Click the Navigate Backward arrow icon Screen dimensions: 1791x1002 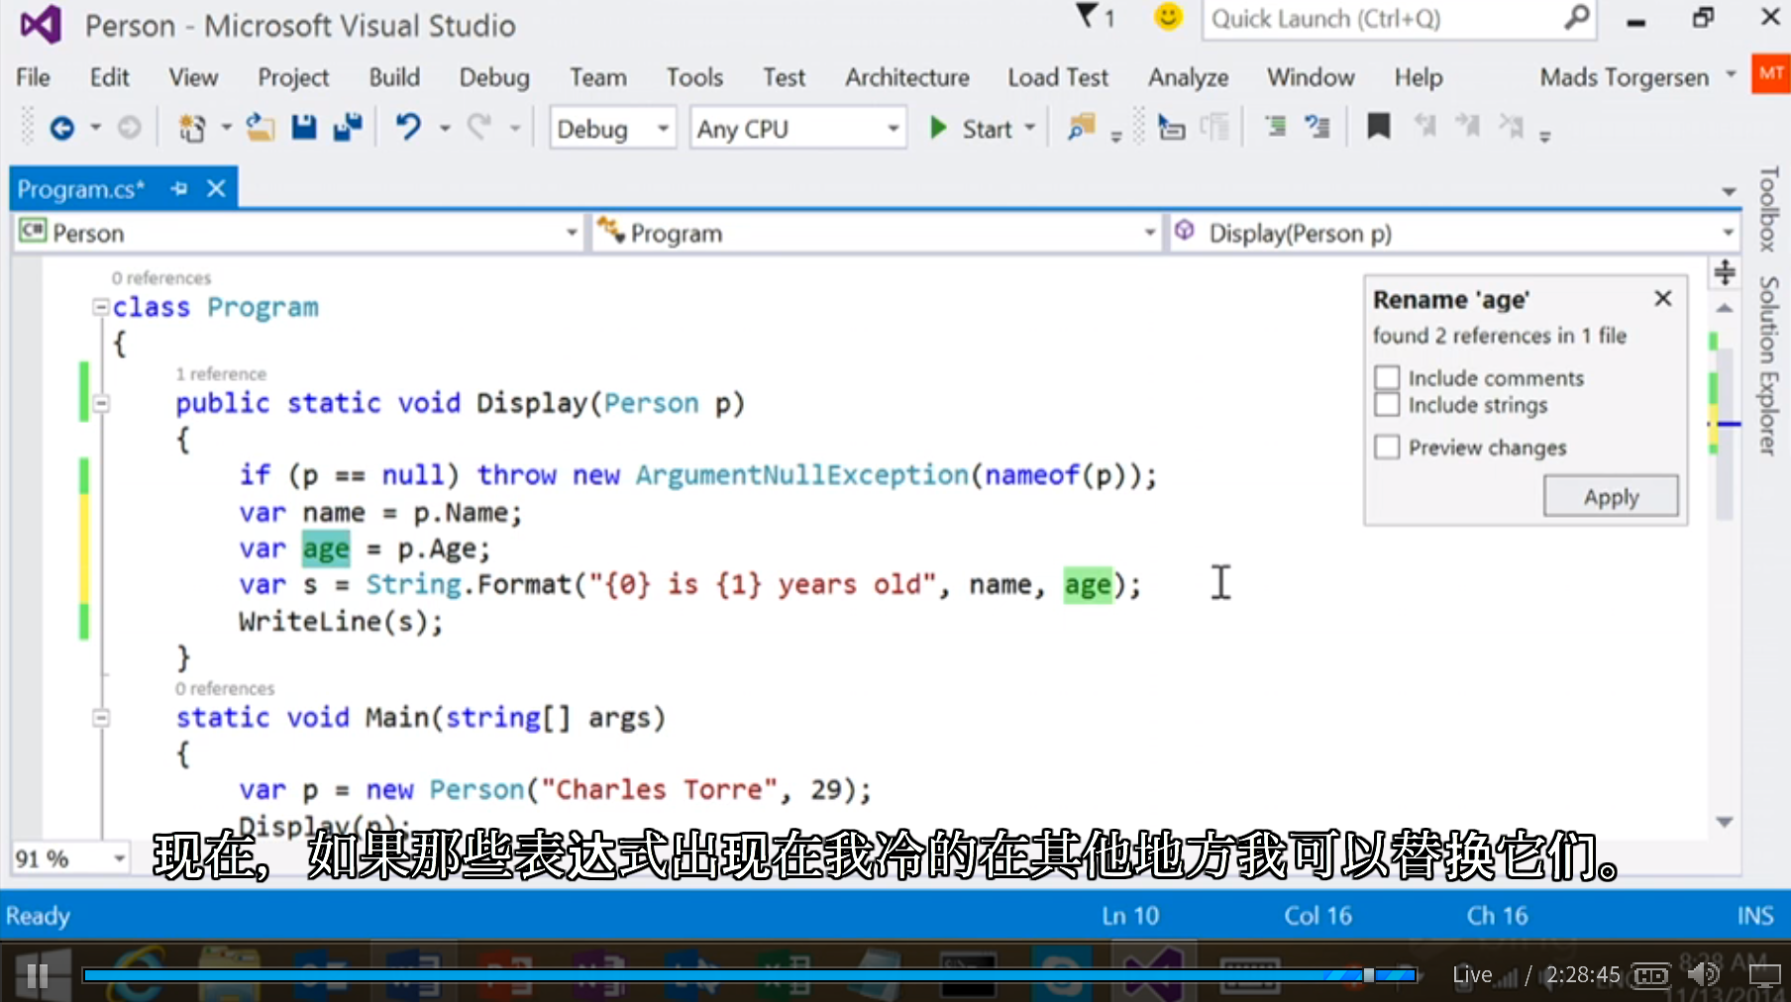click(x=62, y=128)
